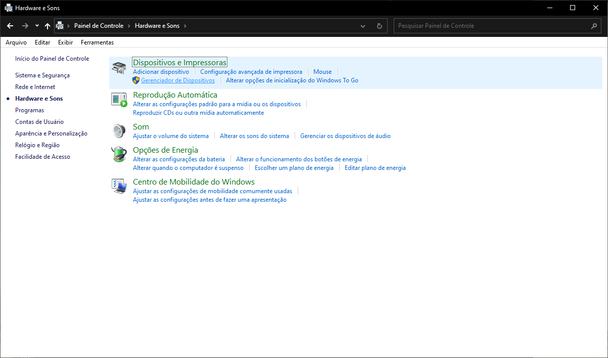This screenshot has width=608, height=358.
Task: Click the refresh icon beside the address bar
Action: pos(379,26)
